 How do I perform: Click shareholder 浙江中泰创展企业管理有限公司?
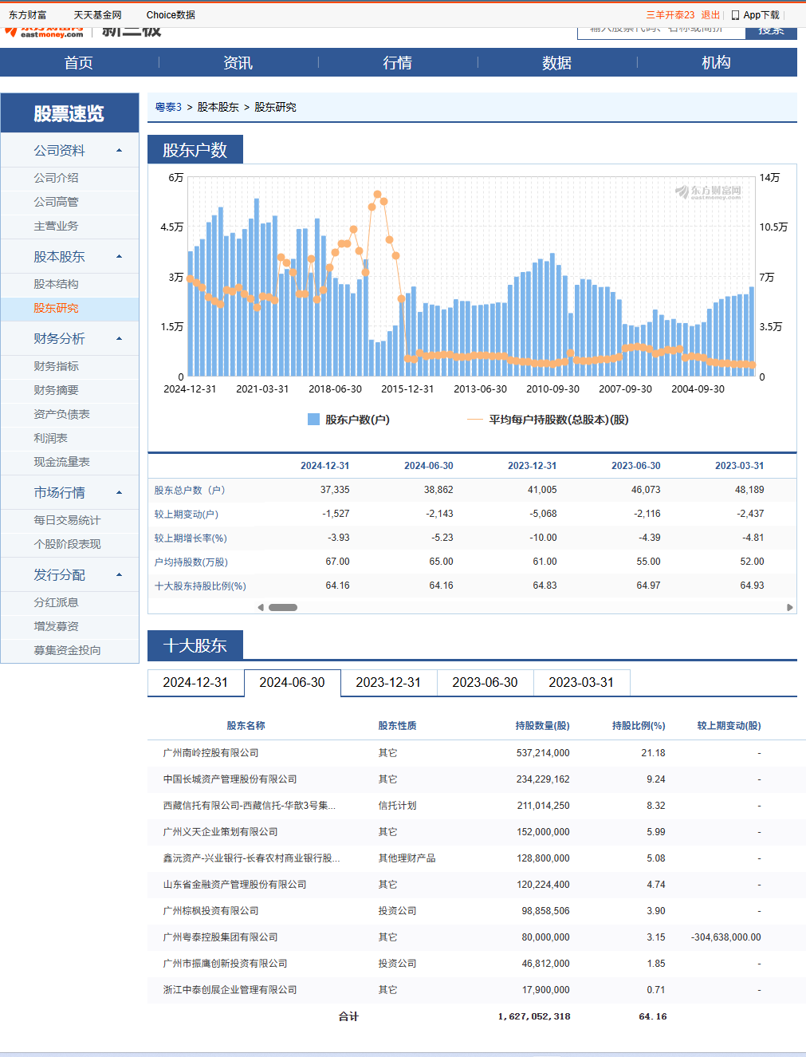(x=230, y=990)
